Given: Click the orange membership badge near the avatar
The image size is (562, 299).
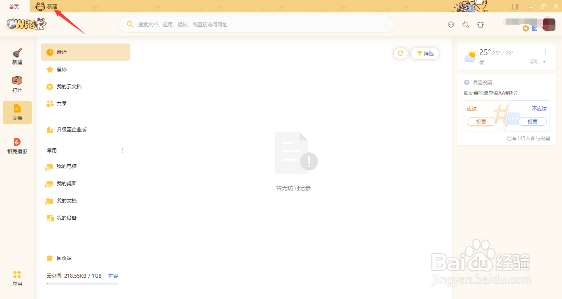Looking at the screenshot, I should tap(526, 29).
